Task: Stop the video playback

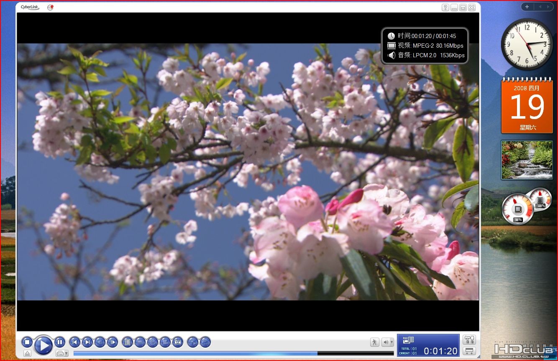Action: pyautogui.click(x=27, y=342)
